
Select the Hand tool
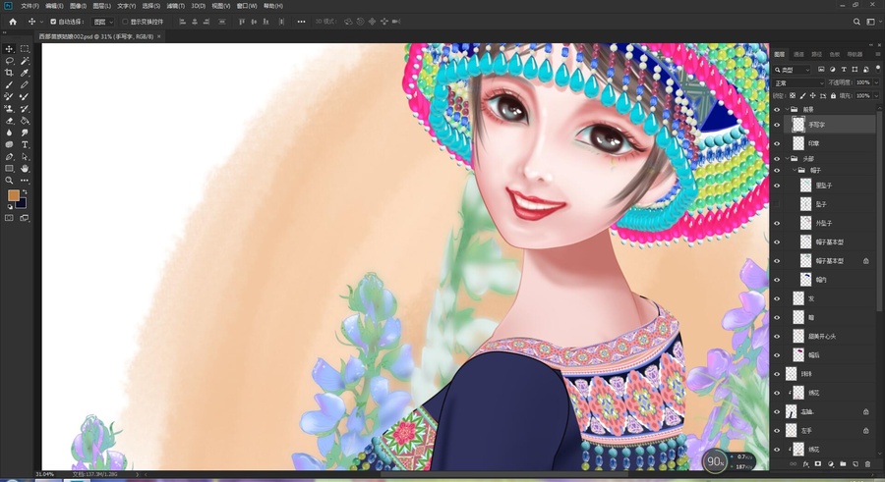(x=25, y=169)
